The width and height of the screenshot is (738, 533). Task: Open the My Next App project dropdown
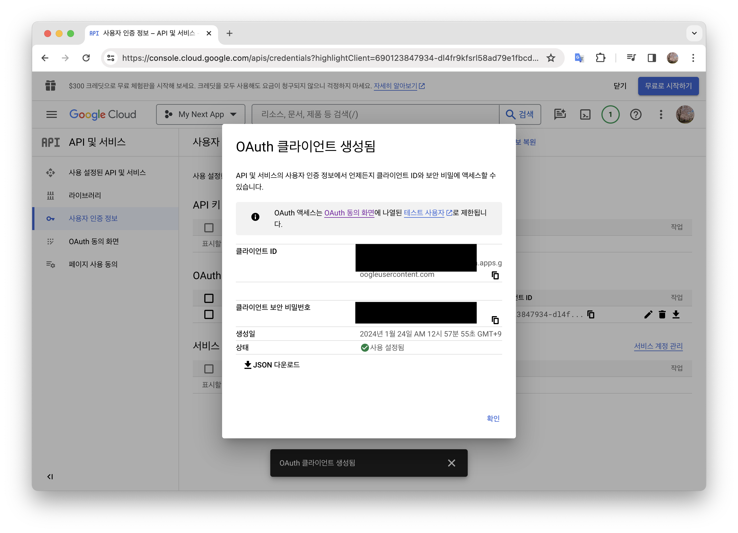point(201,114)
